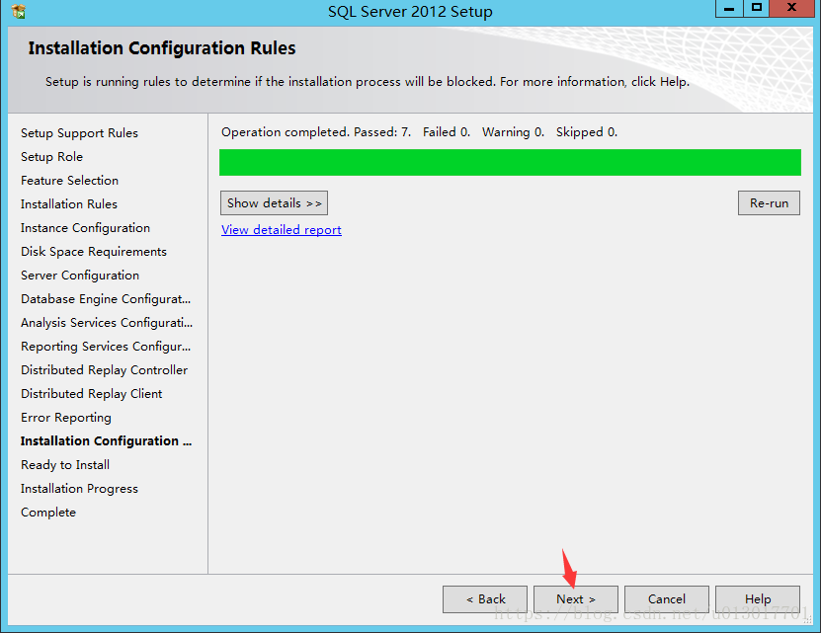The height and width of the screenshot is (633, 821).
Task: Select Reporting Services Configuration step
Action: [106, 346]
